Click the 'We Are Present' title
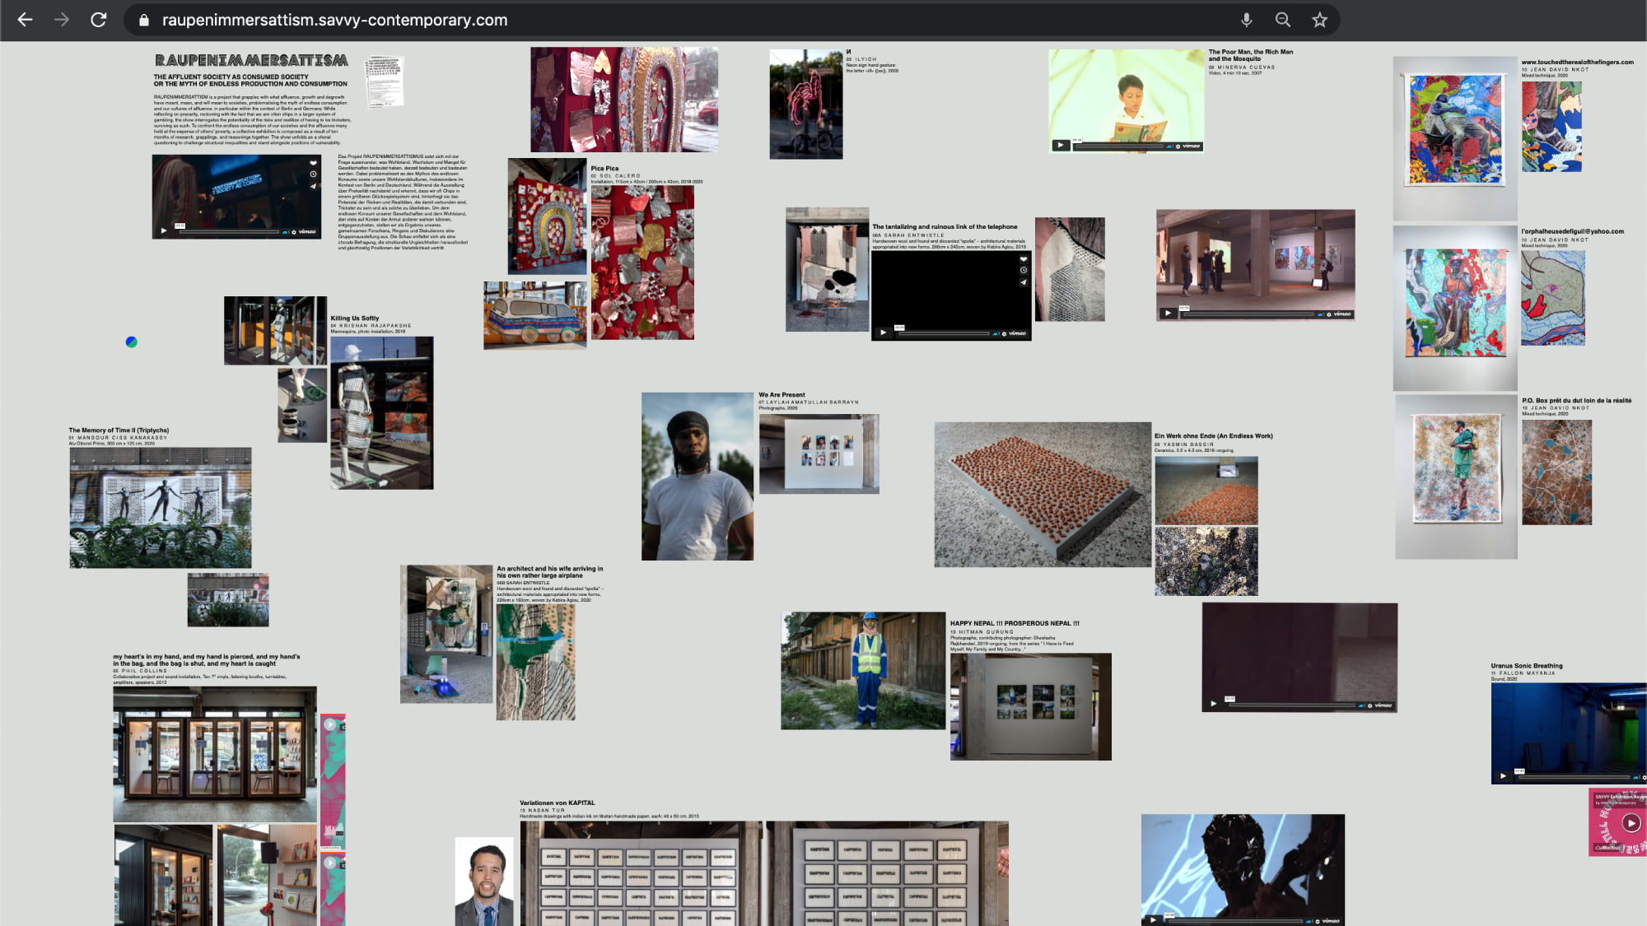 click(x=782, y=395)
